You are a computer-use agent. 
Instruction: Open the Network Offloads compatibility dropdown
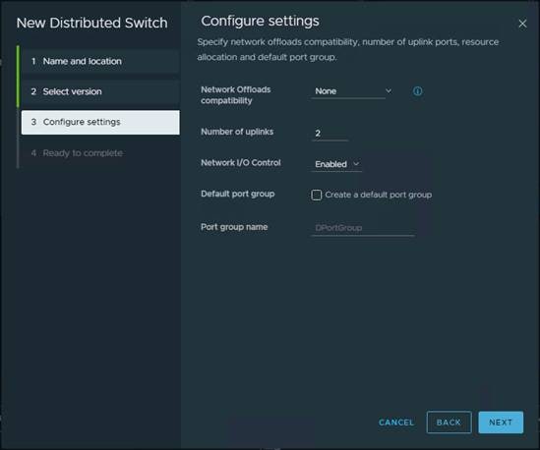pos(351,91)
